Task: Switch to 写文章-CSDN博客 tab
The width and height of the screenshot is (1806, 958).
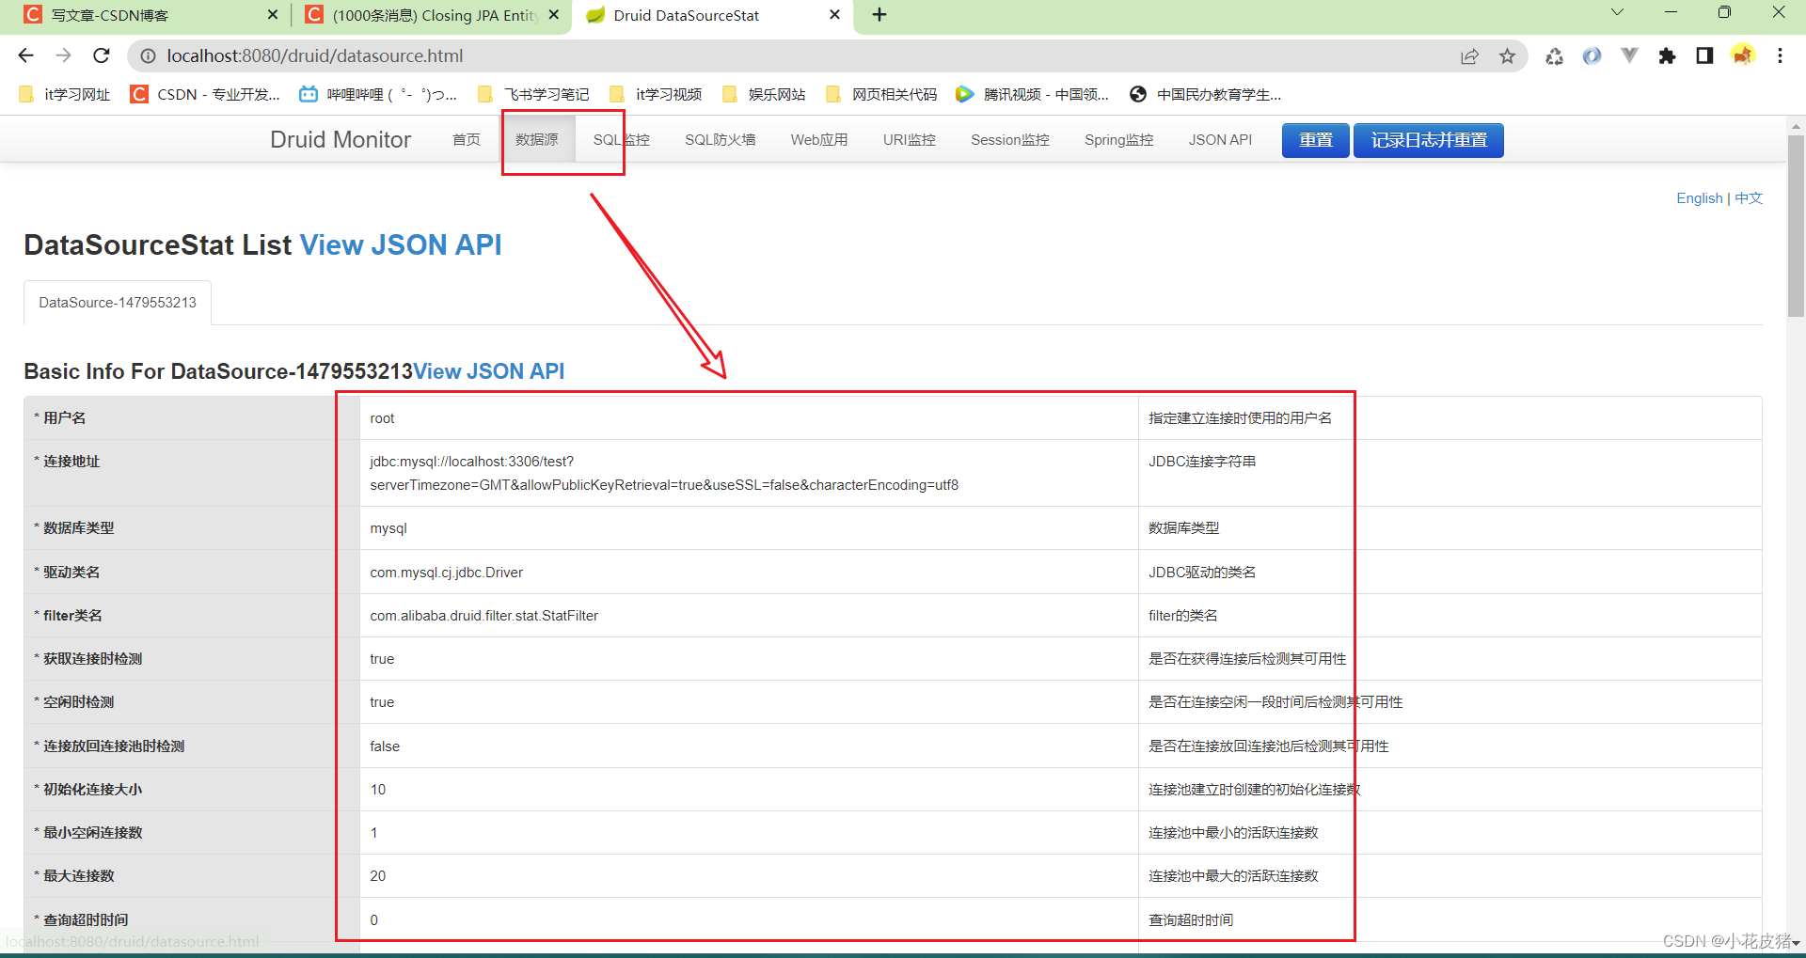Action: [x=146, y=15]
